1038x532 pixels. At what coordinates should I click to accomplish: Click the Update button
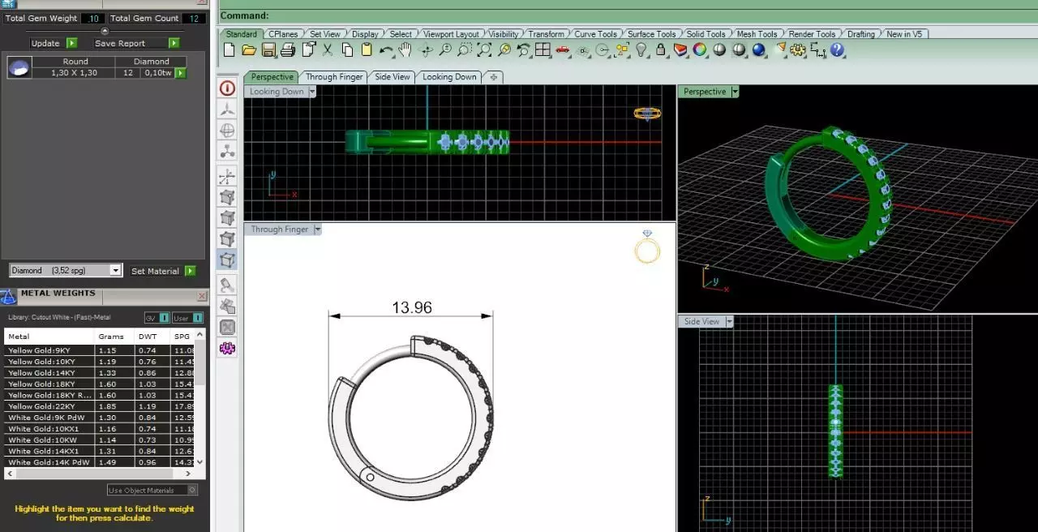coord(54,43)
